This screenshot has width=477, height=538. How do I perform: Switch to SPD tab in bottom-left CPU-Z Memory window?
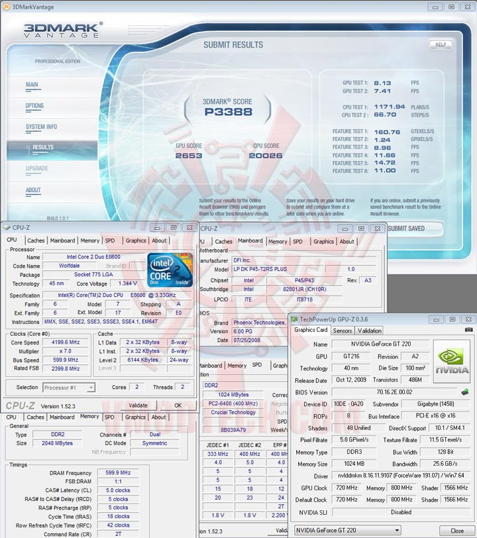pos(109,417)
